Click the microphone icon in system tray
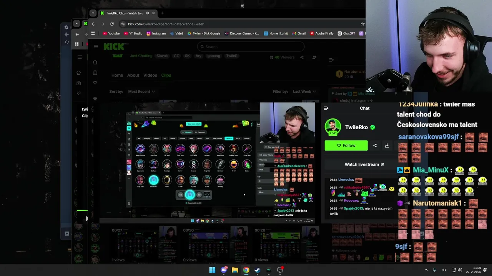This screenshot has width=492, height=276. (x=434, y=270)
